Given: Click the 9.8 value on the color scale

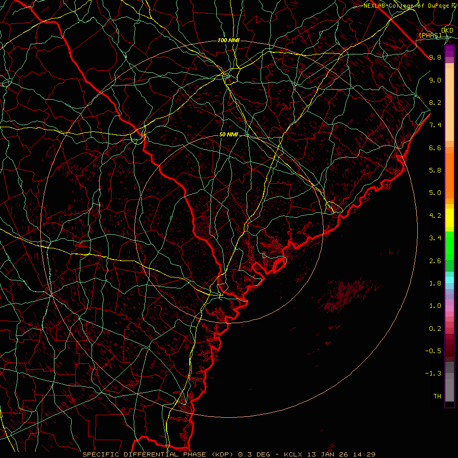Looking at the screenshot, I should [435, 58].
